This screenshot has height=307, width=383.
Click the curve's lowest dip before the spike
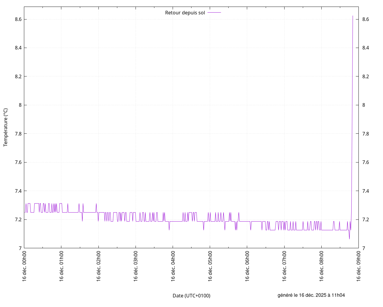point(349,239)
